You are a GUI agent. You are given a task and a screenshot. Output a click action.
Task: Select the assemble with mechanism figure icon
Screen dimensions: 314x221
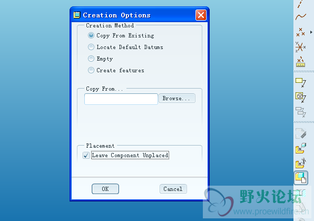point(301,163)
